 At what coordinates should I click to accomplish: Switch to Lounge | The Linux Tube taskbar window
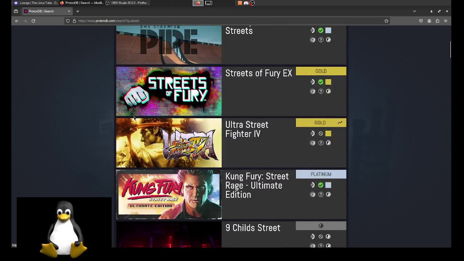tap(36, 3)
